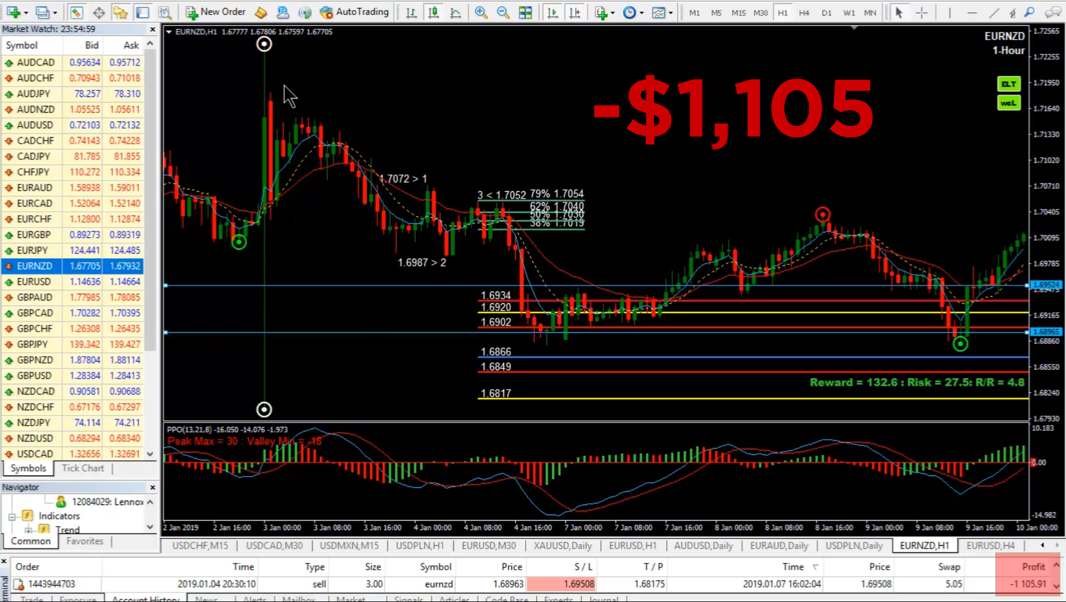
Task: Select the D1 timeframe
Action: pyautogui.click(x=826, y=12)
